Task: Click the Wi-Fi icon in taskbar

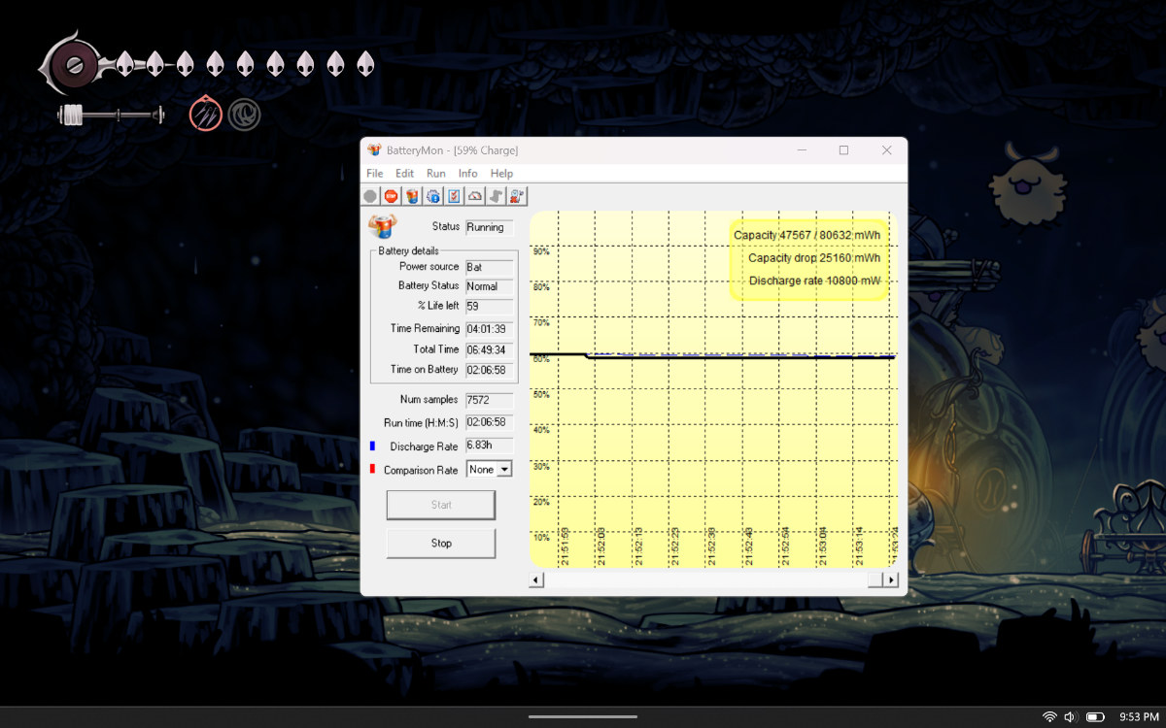Action: (x=1049, y=716)
